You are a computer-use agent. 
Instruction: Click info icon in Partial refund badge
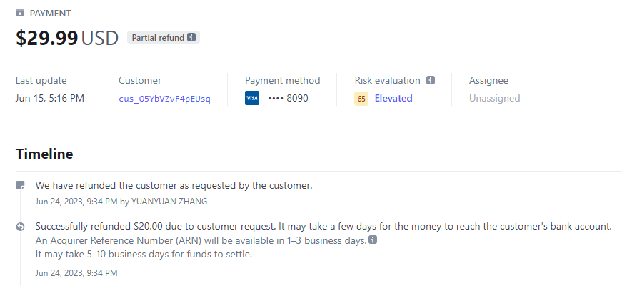(x=191, y=37)
